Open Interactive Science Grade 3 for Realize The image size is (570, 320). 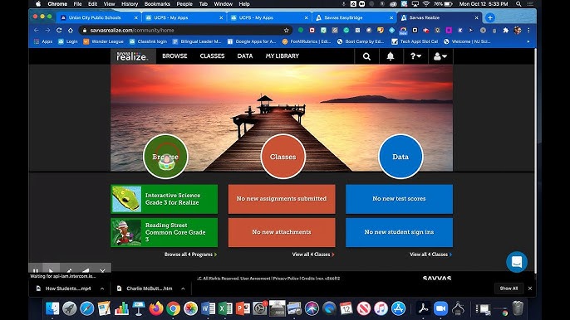click(165, 199)
